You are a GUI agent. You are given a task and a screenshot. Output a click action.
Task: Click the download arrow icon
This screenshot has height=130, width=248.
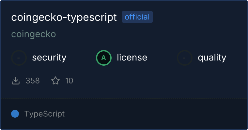[x=16, y=81]
